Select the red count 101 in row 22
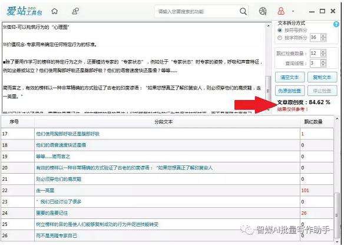This screenshot has height=246, width=344. (x=305, y=191)
